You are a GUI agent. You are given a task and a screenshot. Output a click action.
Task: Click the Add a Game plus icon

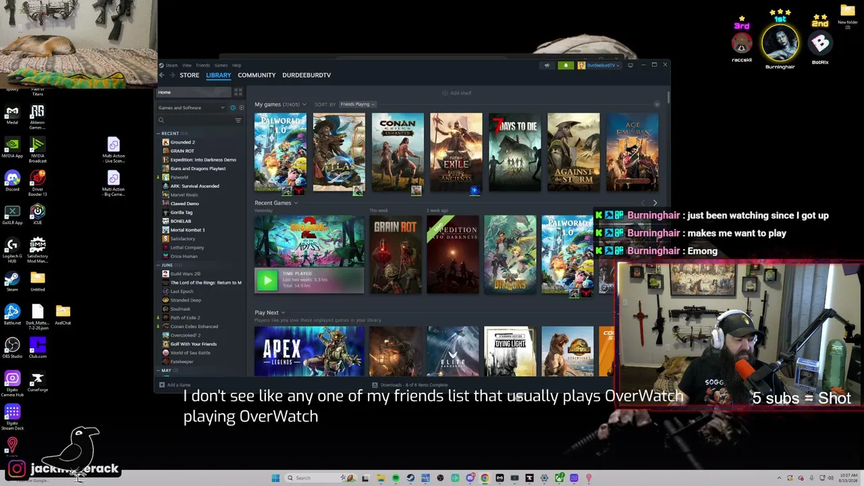[x=162, y=385]
